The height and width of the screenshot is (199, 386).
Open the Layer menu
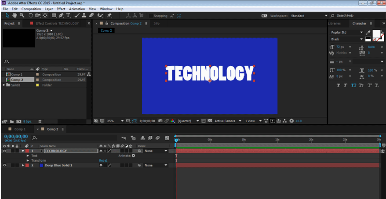click(x=49, y=9)
